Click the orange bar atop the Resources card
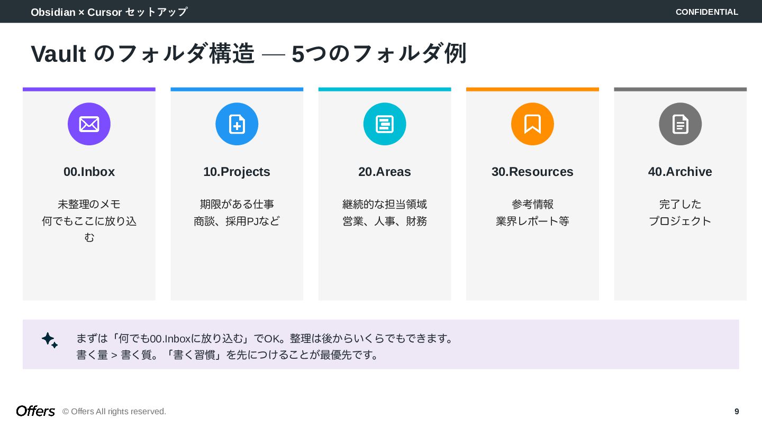This screenshot has height=428, width=762. tap(532, 89)
